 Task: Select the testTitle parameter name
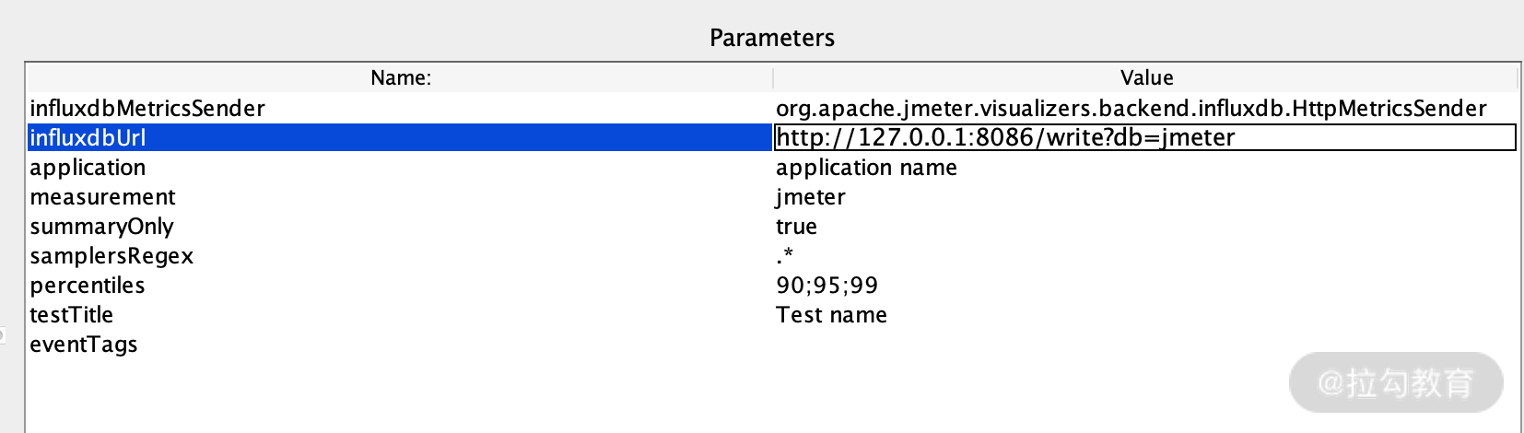coord(72,315)
